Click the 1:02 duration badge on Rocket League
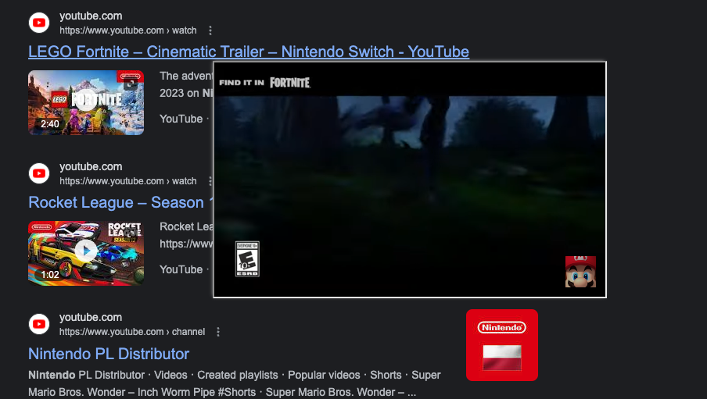 point(49,274)
